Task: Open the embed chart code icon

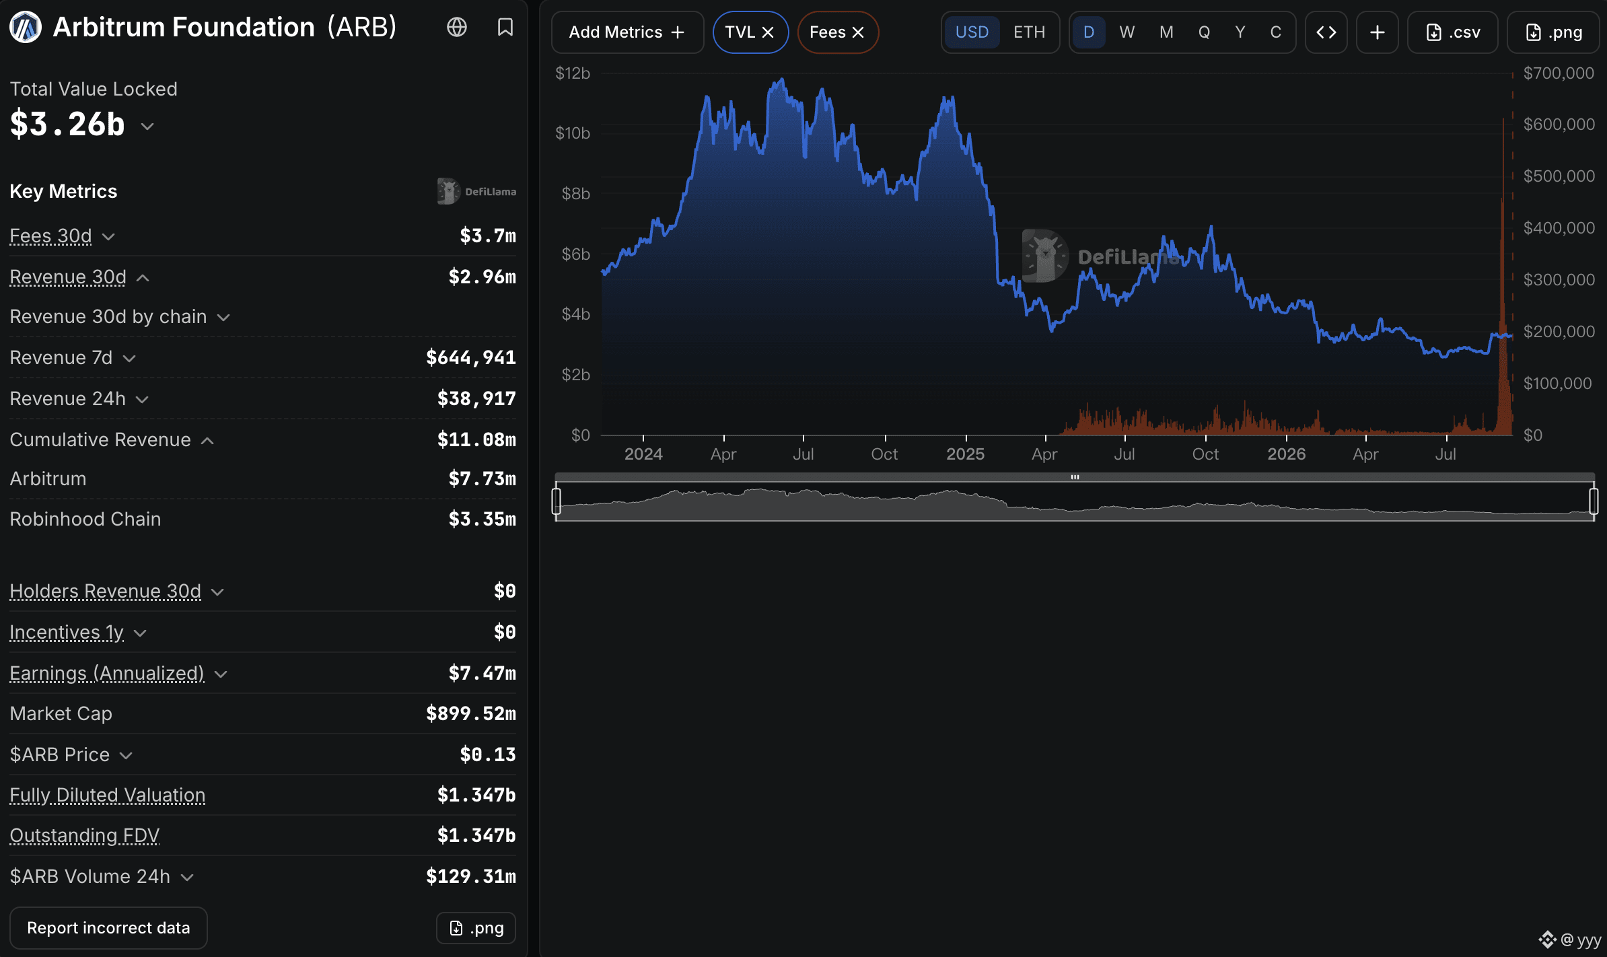Action: (1326, 32)
